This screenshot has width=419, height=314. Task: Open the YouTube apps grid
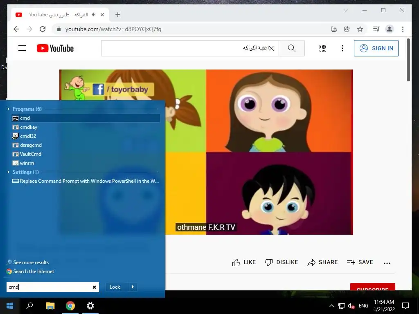(323, 48)
